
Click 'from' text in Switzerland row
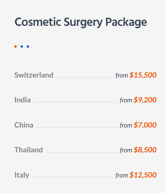pos(122,75)
